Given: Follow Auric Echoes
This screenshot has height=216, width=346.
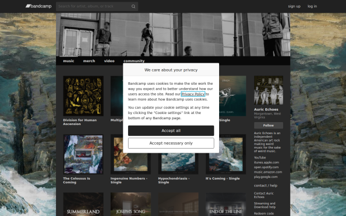Looking at the screenshot, I should coord(269,126).
